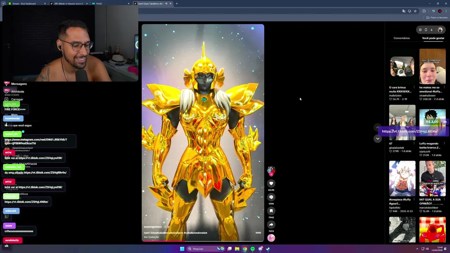
Task: Open the Carregar item in the left sidebar
Action: click(x=14, y=99)
